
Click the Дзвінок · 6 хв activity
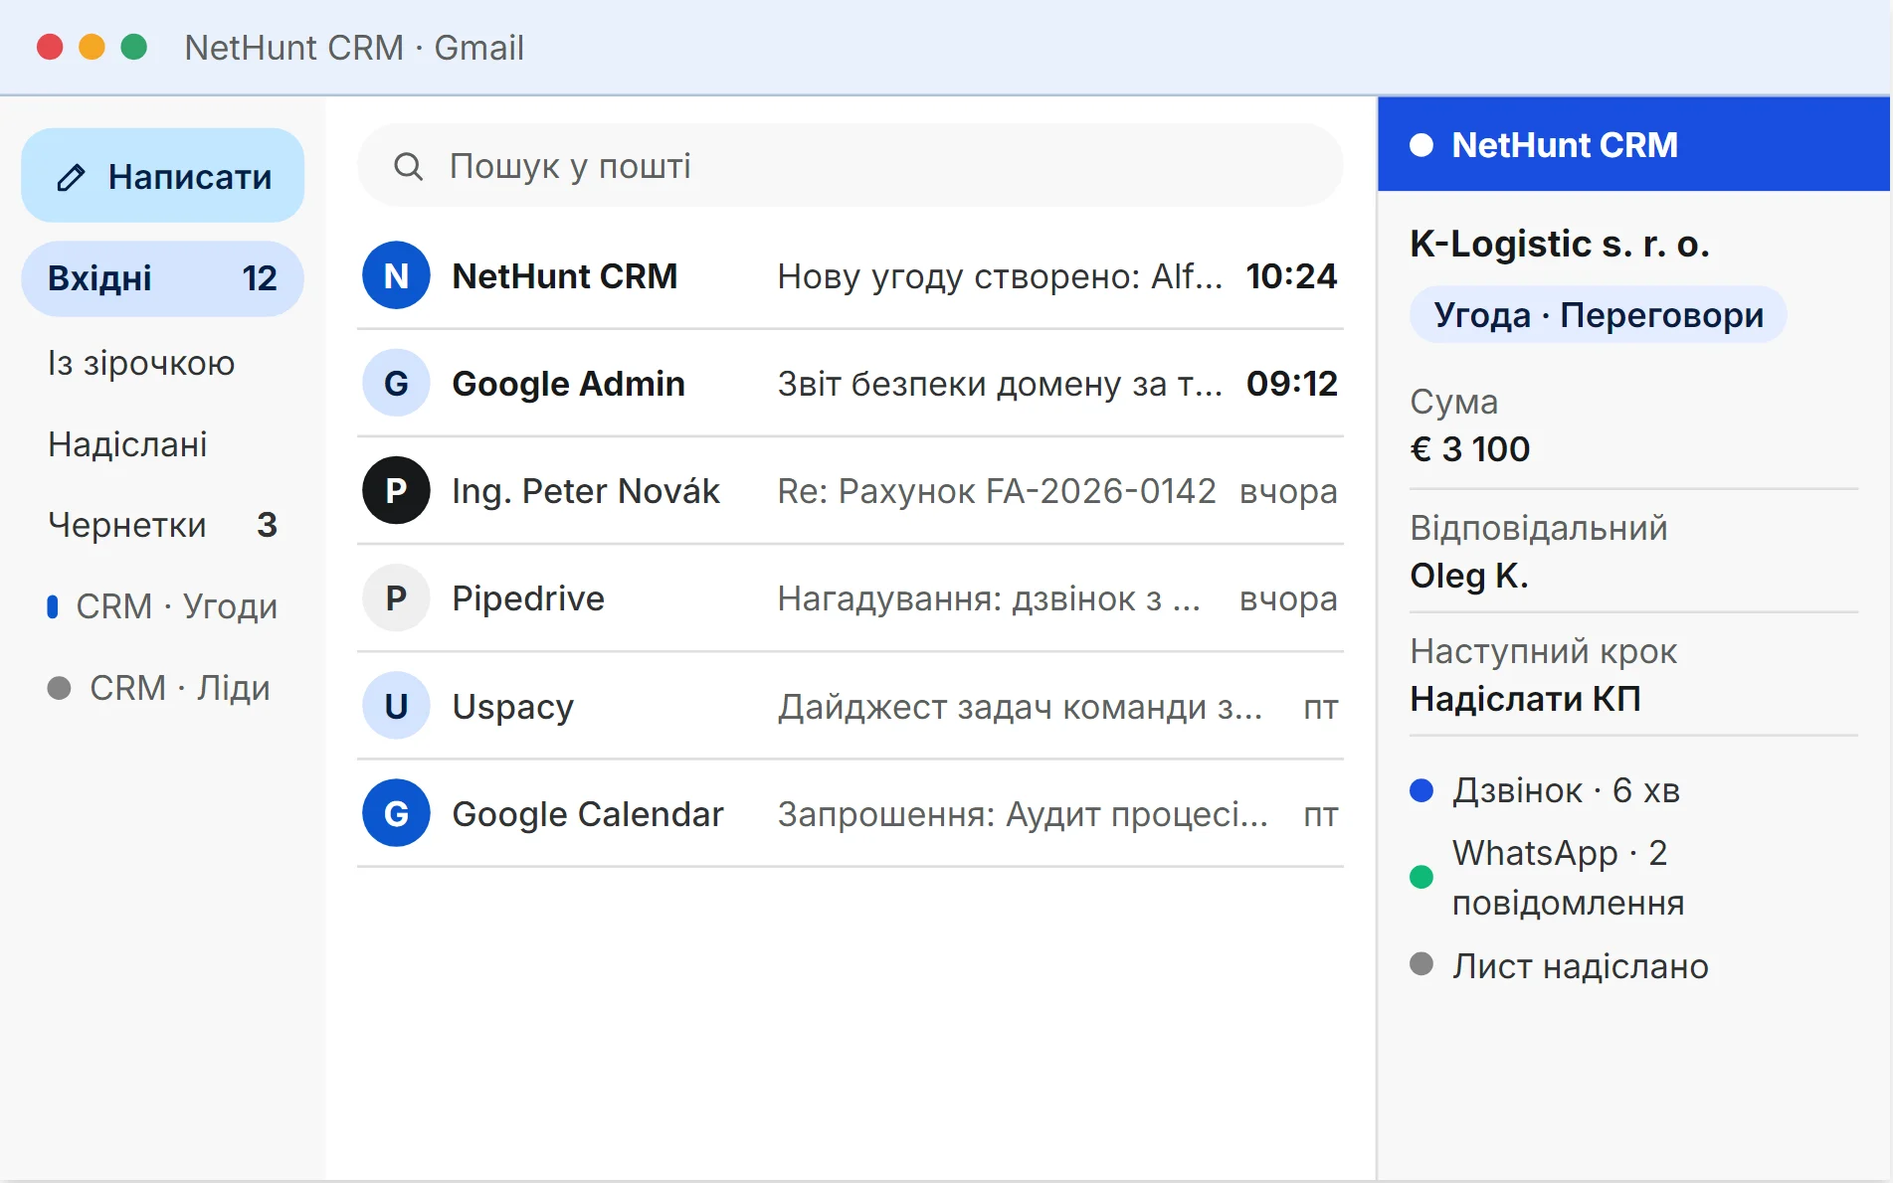coord(1566,790)
